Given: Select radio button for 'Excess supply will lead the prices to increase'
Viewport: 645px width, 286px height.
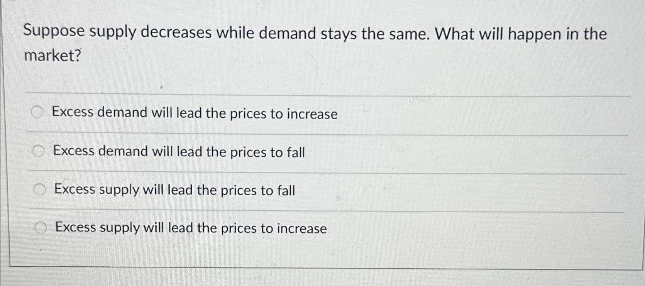Looking at the screenshot, I should tap(41, 227).
